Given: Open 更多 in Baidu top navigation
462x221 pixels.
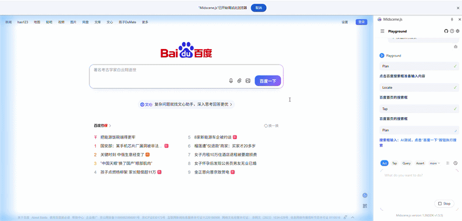Looking at the screenshot, I should click(x=145, y=22).
